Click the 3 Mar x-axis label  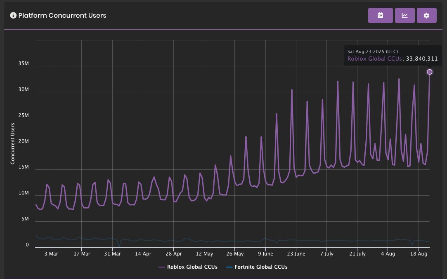pos(51,254)
